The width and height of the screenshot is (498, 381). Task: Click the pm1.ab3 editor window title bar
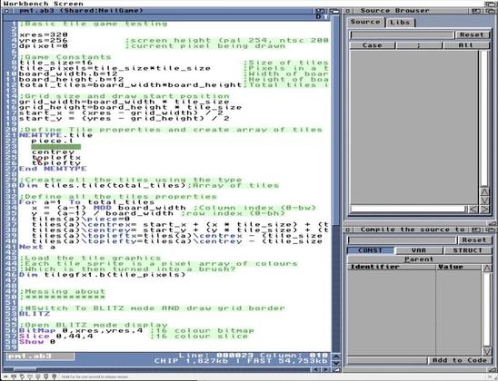pos(164,11)
